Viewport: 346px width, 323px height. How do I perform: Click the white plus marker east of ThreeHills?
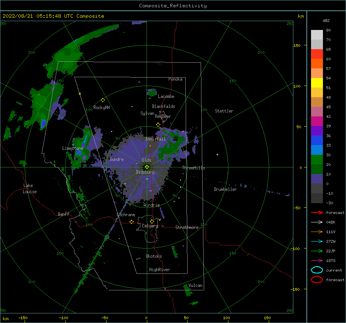pos(217,154)
